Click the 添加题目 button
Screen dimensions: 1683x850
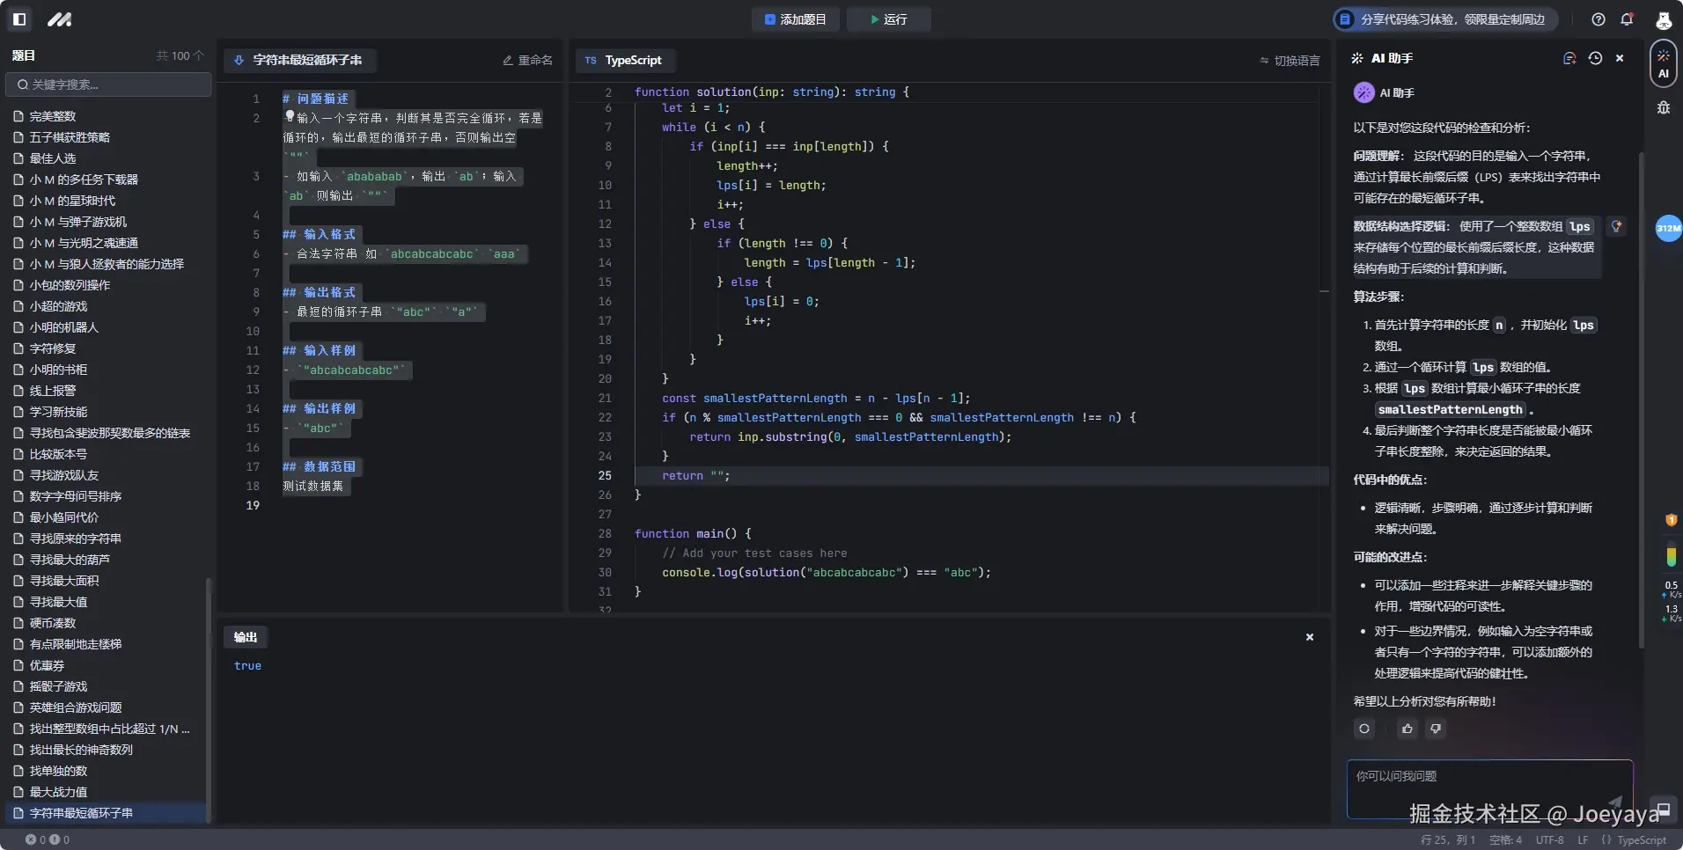(x=796, y=19)
